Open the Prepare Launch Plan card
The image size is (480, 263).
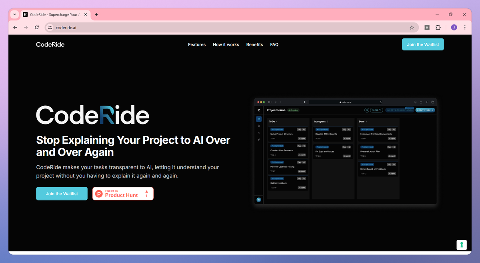point(378,151)
